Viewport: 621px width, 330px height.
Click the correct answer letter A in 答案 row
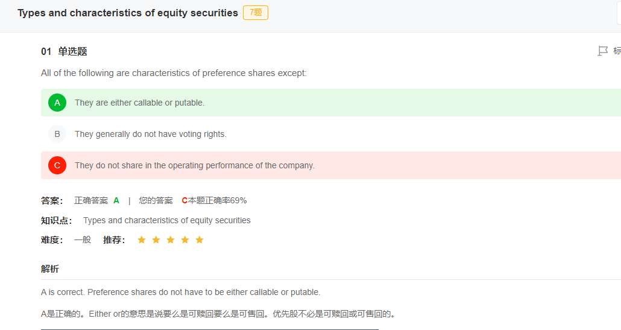116,200
